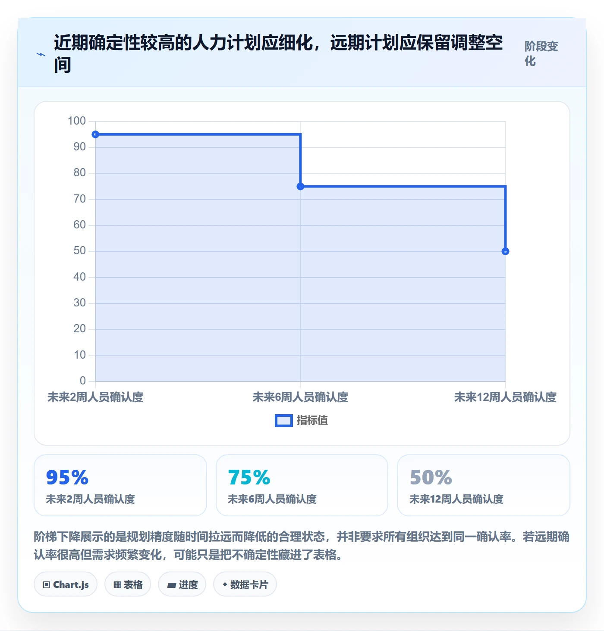The image size is (604, 631).
Task: Click the 数据卡片 tag chip
Action: [245, 584]
